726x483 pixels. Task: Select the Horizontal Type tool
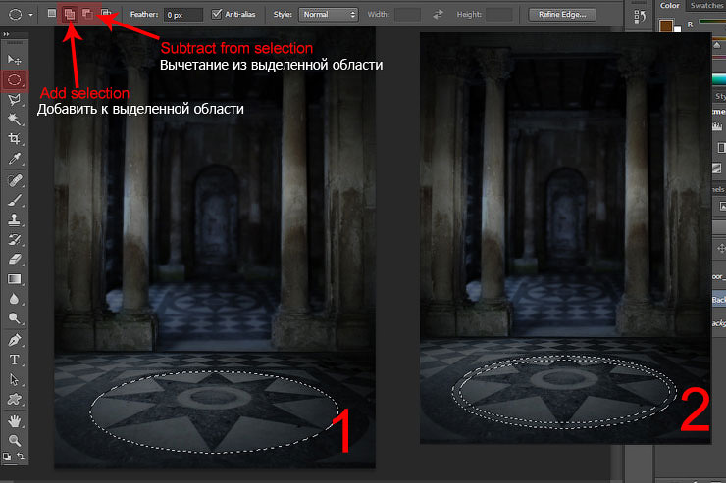coord(15,360)
